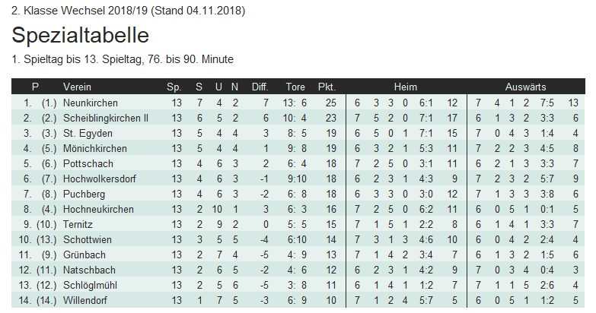This screenshot has width=596, height=313.
Task: Select the Heim header section
Action: point(405,87)
